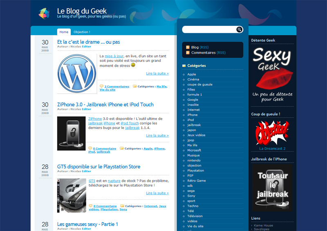Open the La Dreamcast 2 link

pyautogui.click(x=272, y=148)
